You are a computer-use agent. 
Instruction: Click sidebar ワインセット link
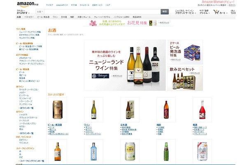24,143
